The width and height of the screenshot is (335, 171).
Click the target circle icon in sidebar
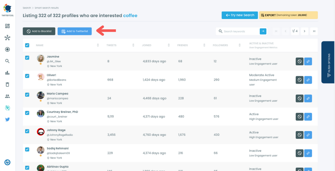pyautogui.click(x=8, y=50)
